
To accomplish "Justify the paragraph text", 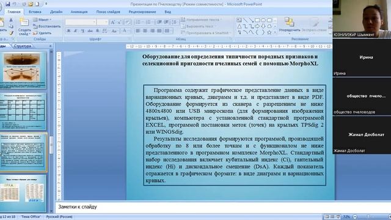I will 159,31.
